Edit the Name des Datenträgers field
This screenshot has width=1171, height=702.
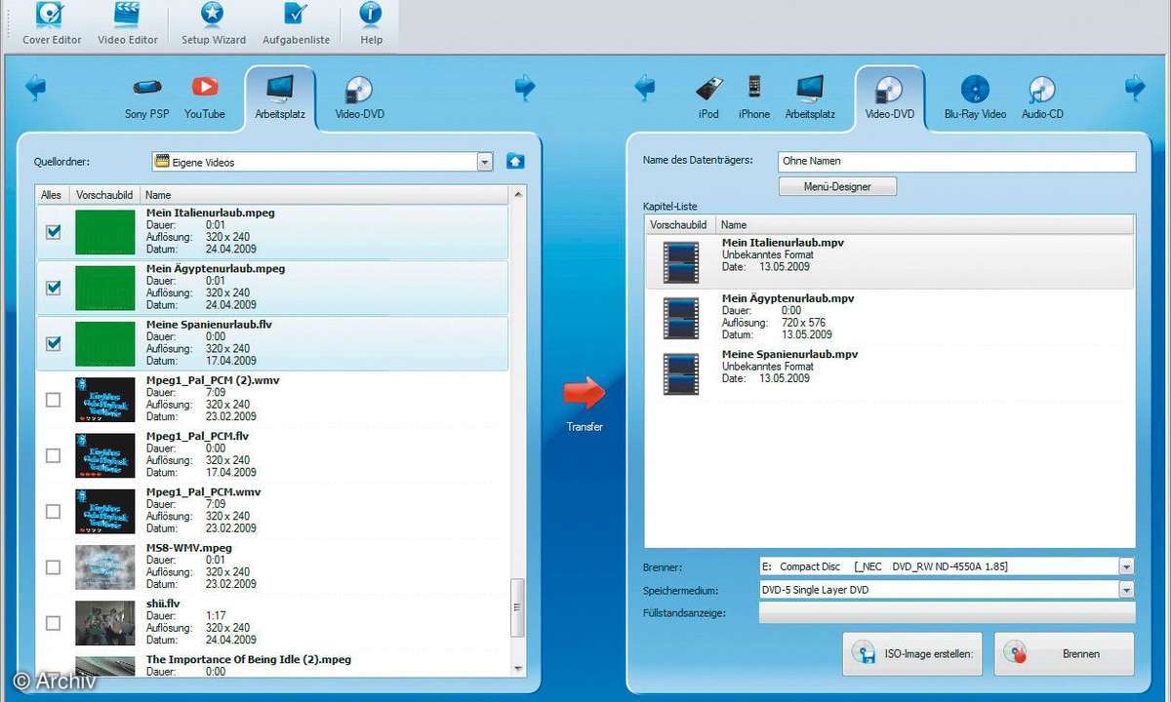[x=957, y=162]
